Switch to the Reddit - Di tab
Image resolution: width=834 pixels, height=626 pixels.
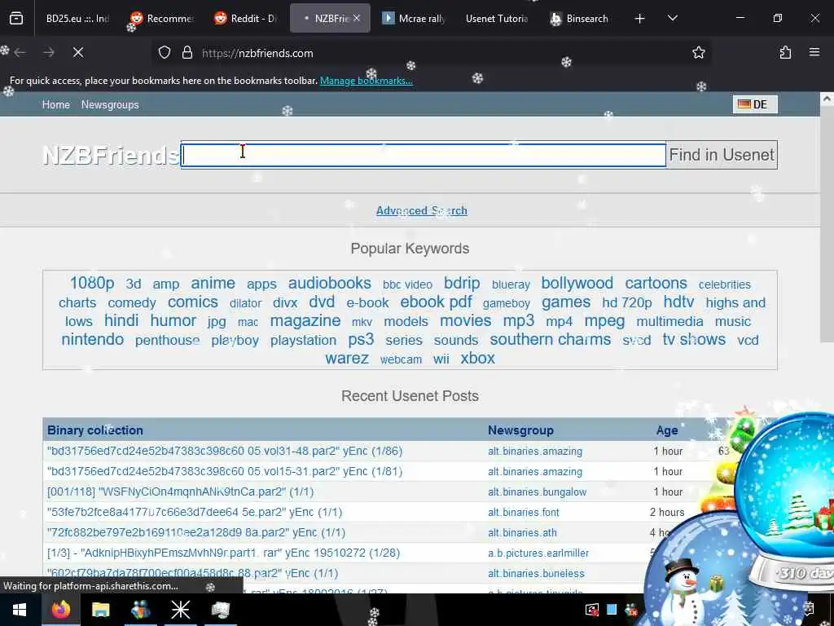tap(246, 19)
